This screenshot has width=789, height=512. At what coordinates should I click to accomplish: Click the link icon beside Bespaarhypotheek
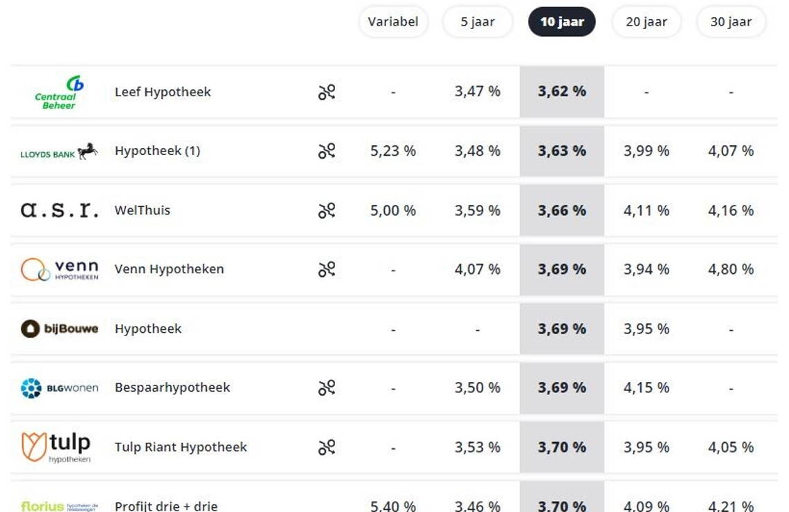click(327, 388)
